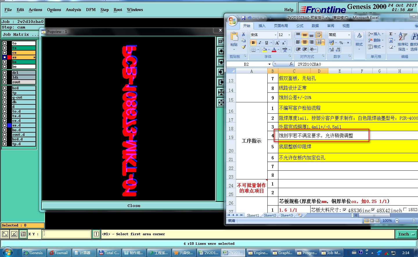Viewport: 418px width, 257px height.
Task: Open the Genesis Analysis menu
Action: click(x=73, y=10)
